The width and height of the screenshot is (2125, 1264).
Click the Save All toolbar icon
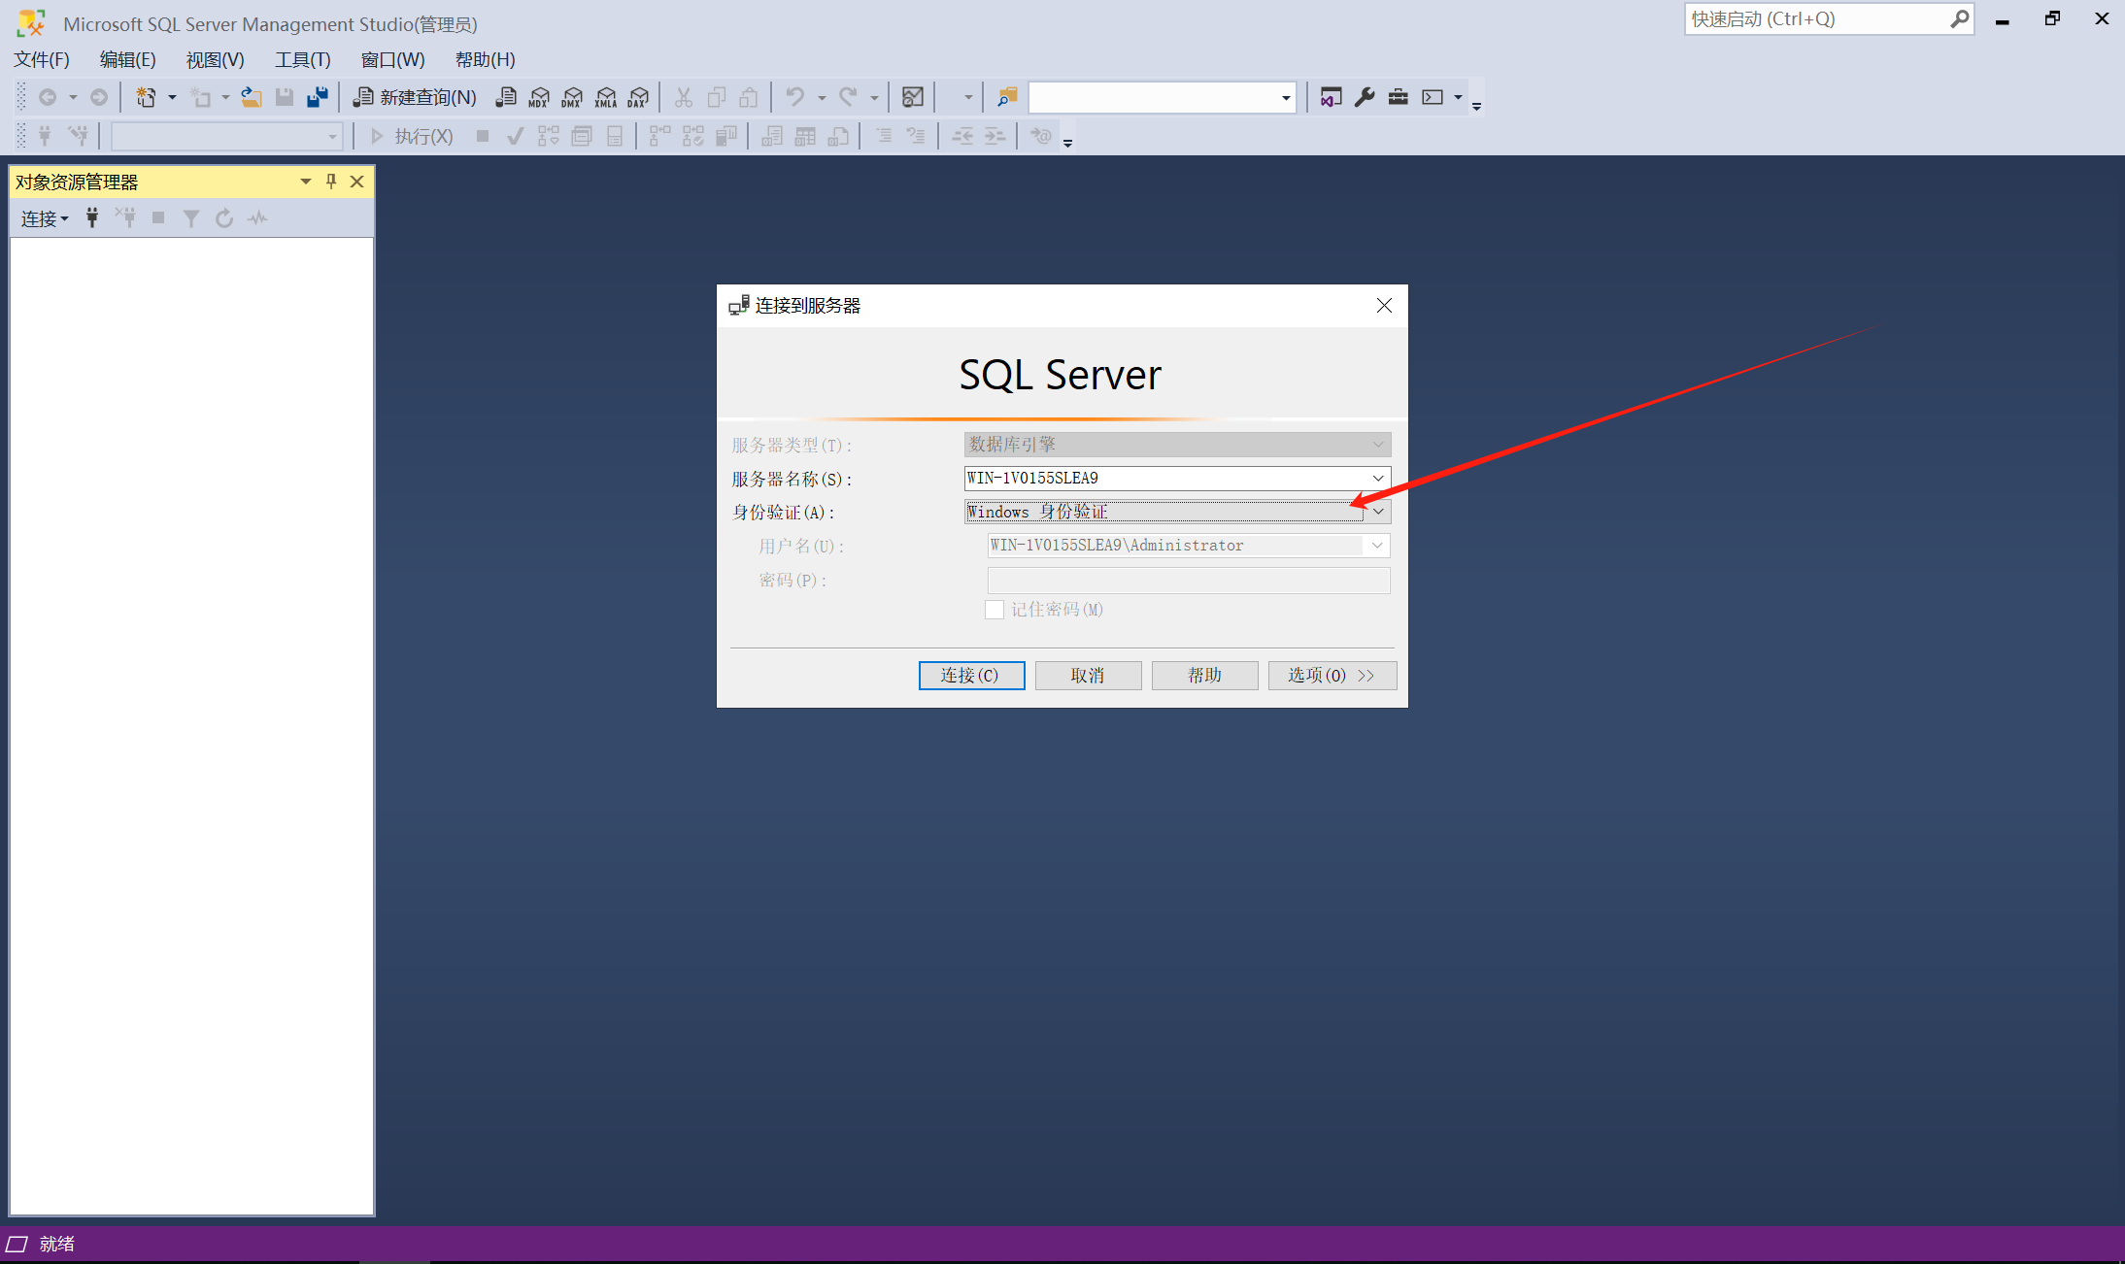point(317,97)
